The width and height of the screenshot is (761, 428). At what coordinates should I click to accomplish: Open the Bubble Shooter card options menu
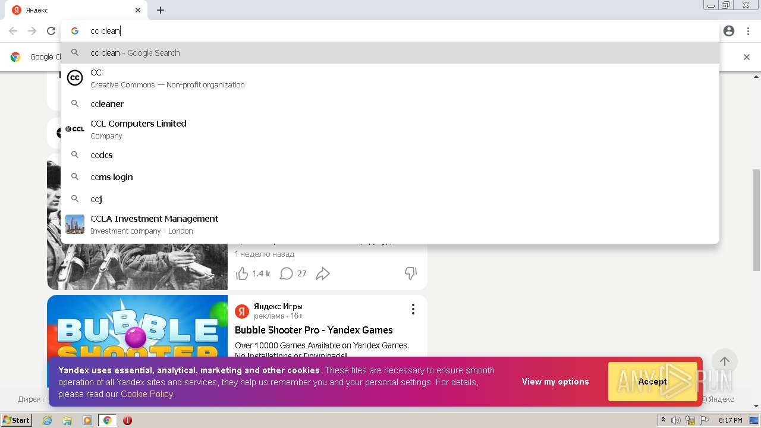coord(413,309)
